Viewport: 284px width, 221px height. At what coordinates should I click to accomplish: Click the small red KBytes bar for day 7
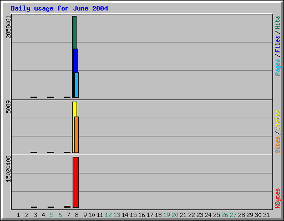click(x=68, y=207)
